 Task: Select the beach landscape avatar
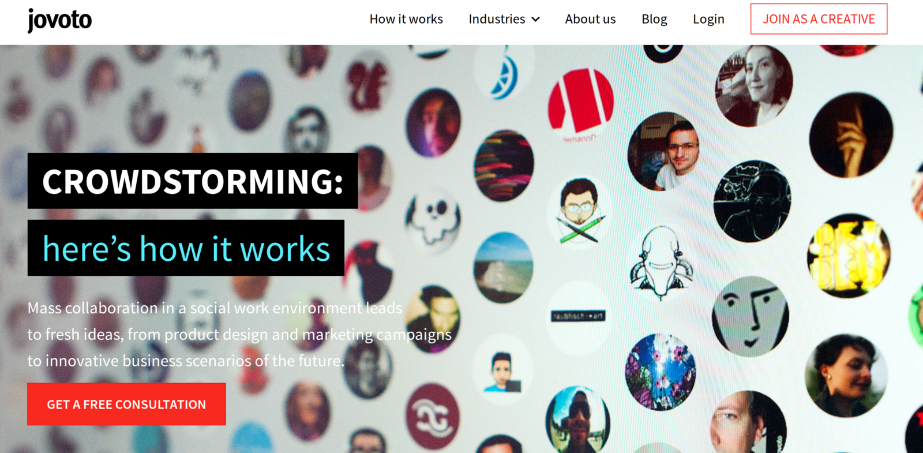[x=503, y=268]
